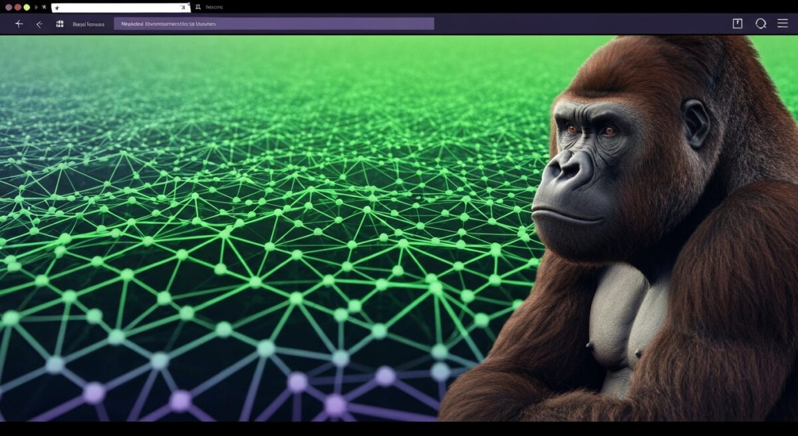Open search with the magnifier icon
This screenshot has width=798, height=436.
point(761,24)
